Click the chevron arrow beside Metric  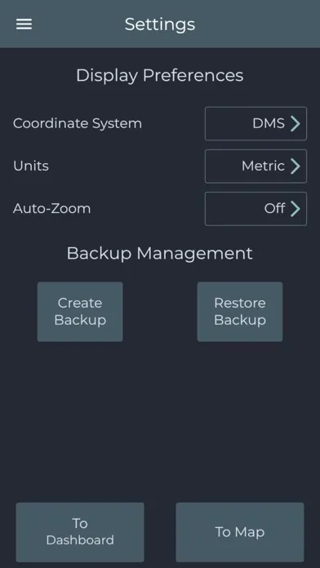296,166
